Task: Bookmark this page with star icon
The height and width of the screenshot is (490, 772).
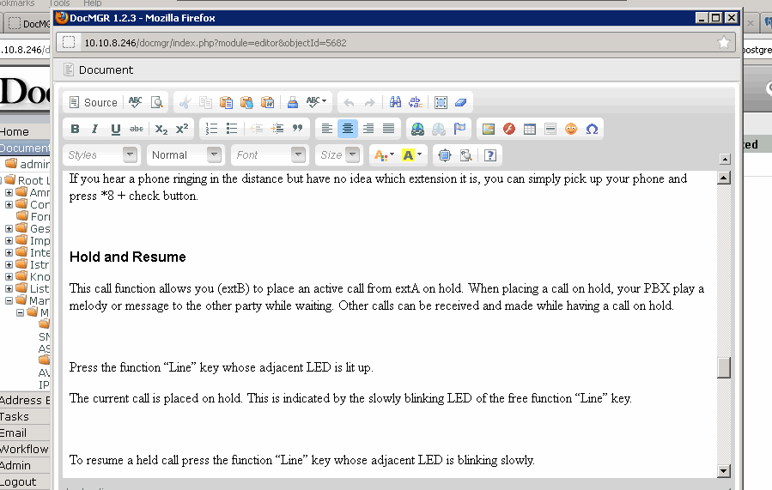Action: (724, 43)
